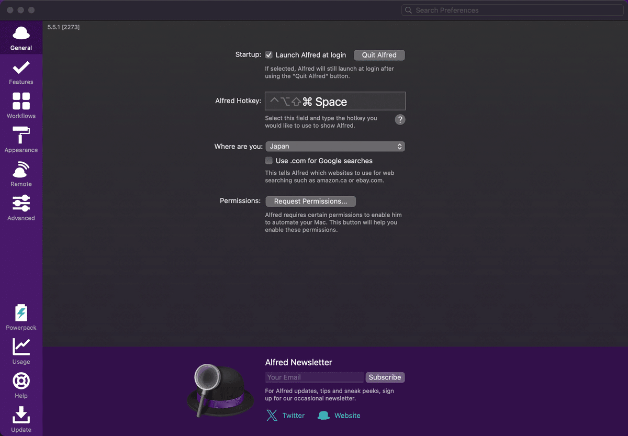The width and height of the screenshot is (628, 436).
Task: Open the Website link
Action: pyautogui.click(x=347, y=416)
